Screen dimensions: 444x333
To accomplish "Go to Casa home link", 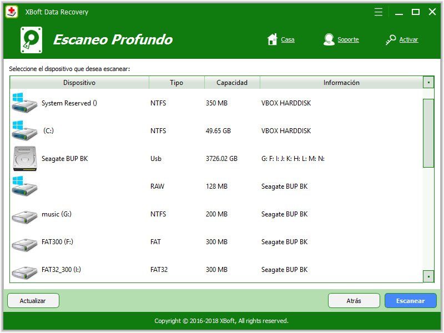I will click(x=287, y=39).
